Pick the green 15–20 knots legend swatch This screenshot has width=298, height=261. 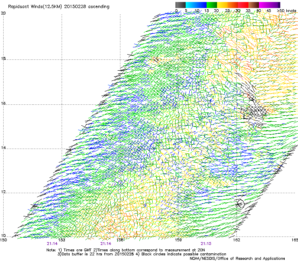[x=212, y=5]
